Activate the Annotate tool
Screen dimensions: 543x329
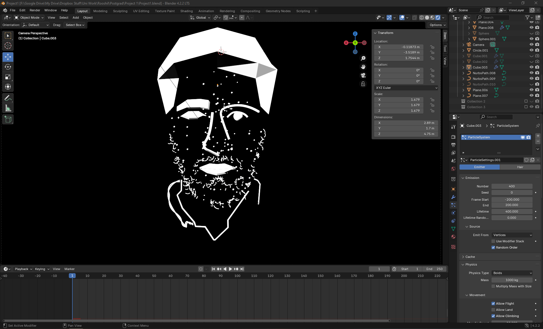point(8,98)
